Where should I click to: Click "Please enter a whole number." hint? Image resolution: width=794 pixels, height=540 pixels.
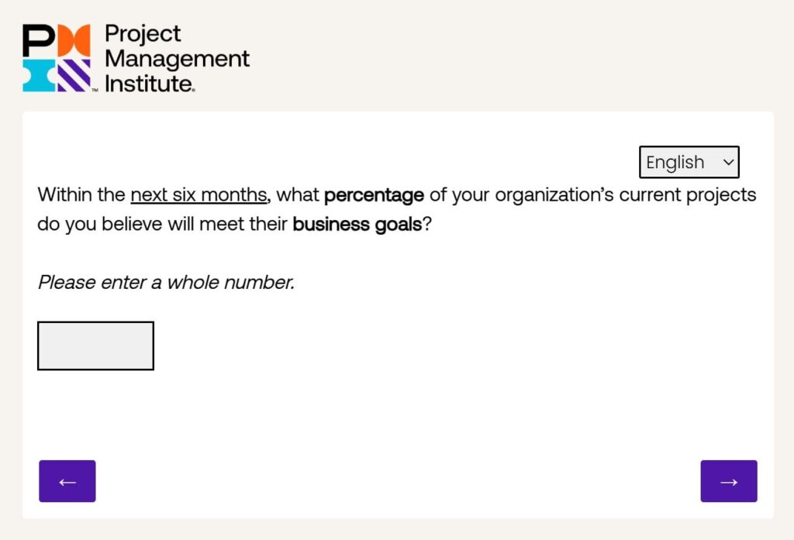pyautogui.click(x=166, y=282)
